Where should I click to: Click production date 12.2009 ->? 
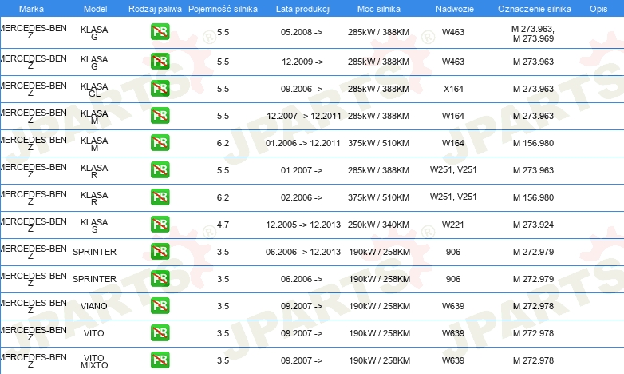click(302, 62)
